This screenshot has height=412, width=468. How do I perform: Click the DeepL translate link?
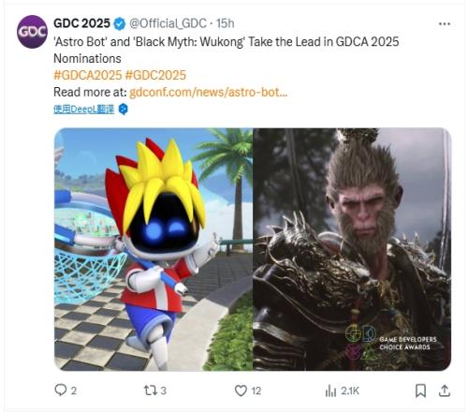(84, 110)
